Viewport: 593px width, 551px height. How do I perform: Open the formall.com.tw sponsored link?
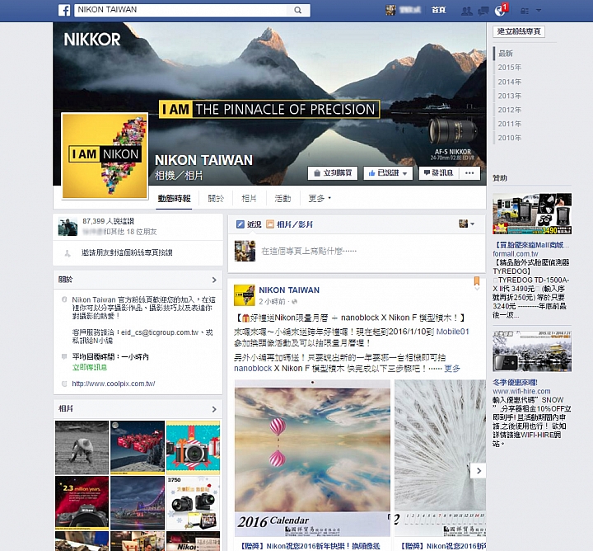click(515, 254)
